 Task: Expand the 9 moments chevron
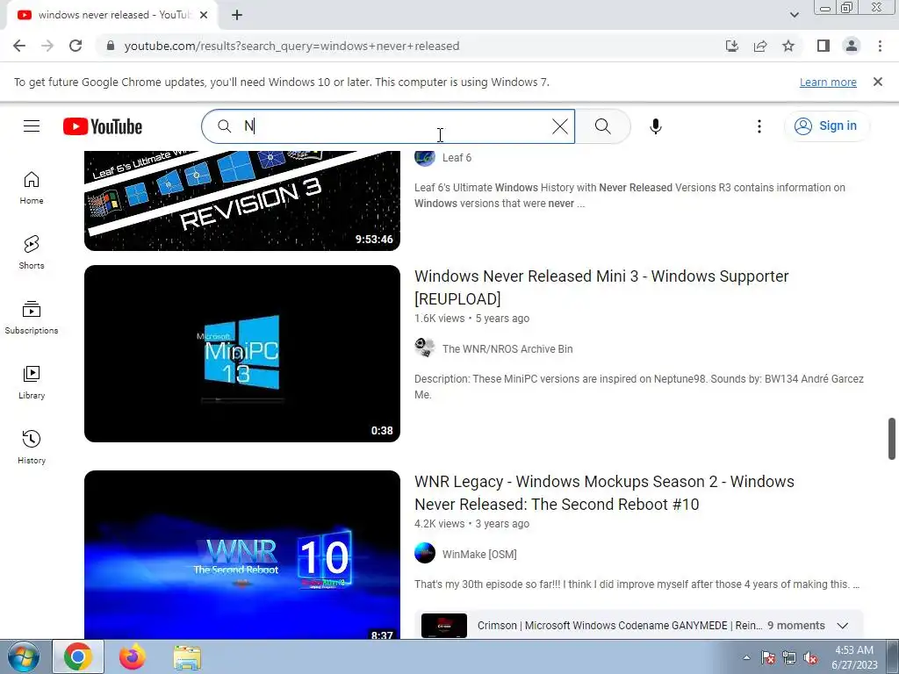[842, 625]
